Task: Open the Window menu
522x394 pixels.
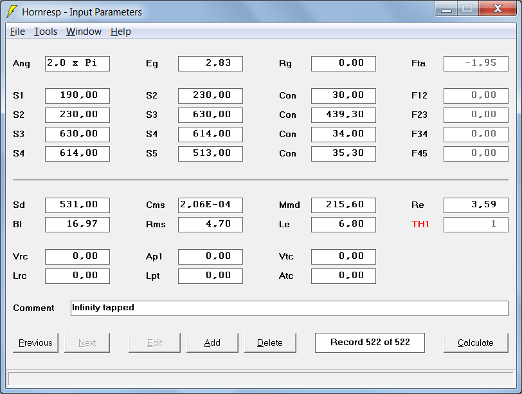Action: 84,32
